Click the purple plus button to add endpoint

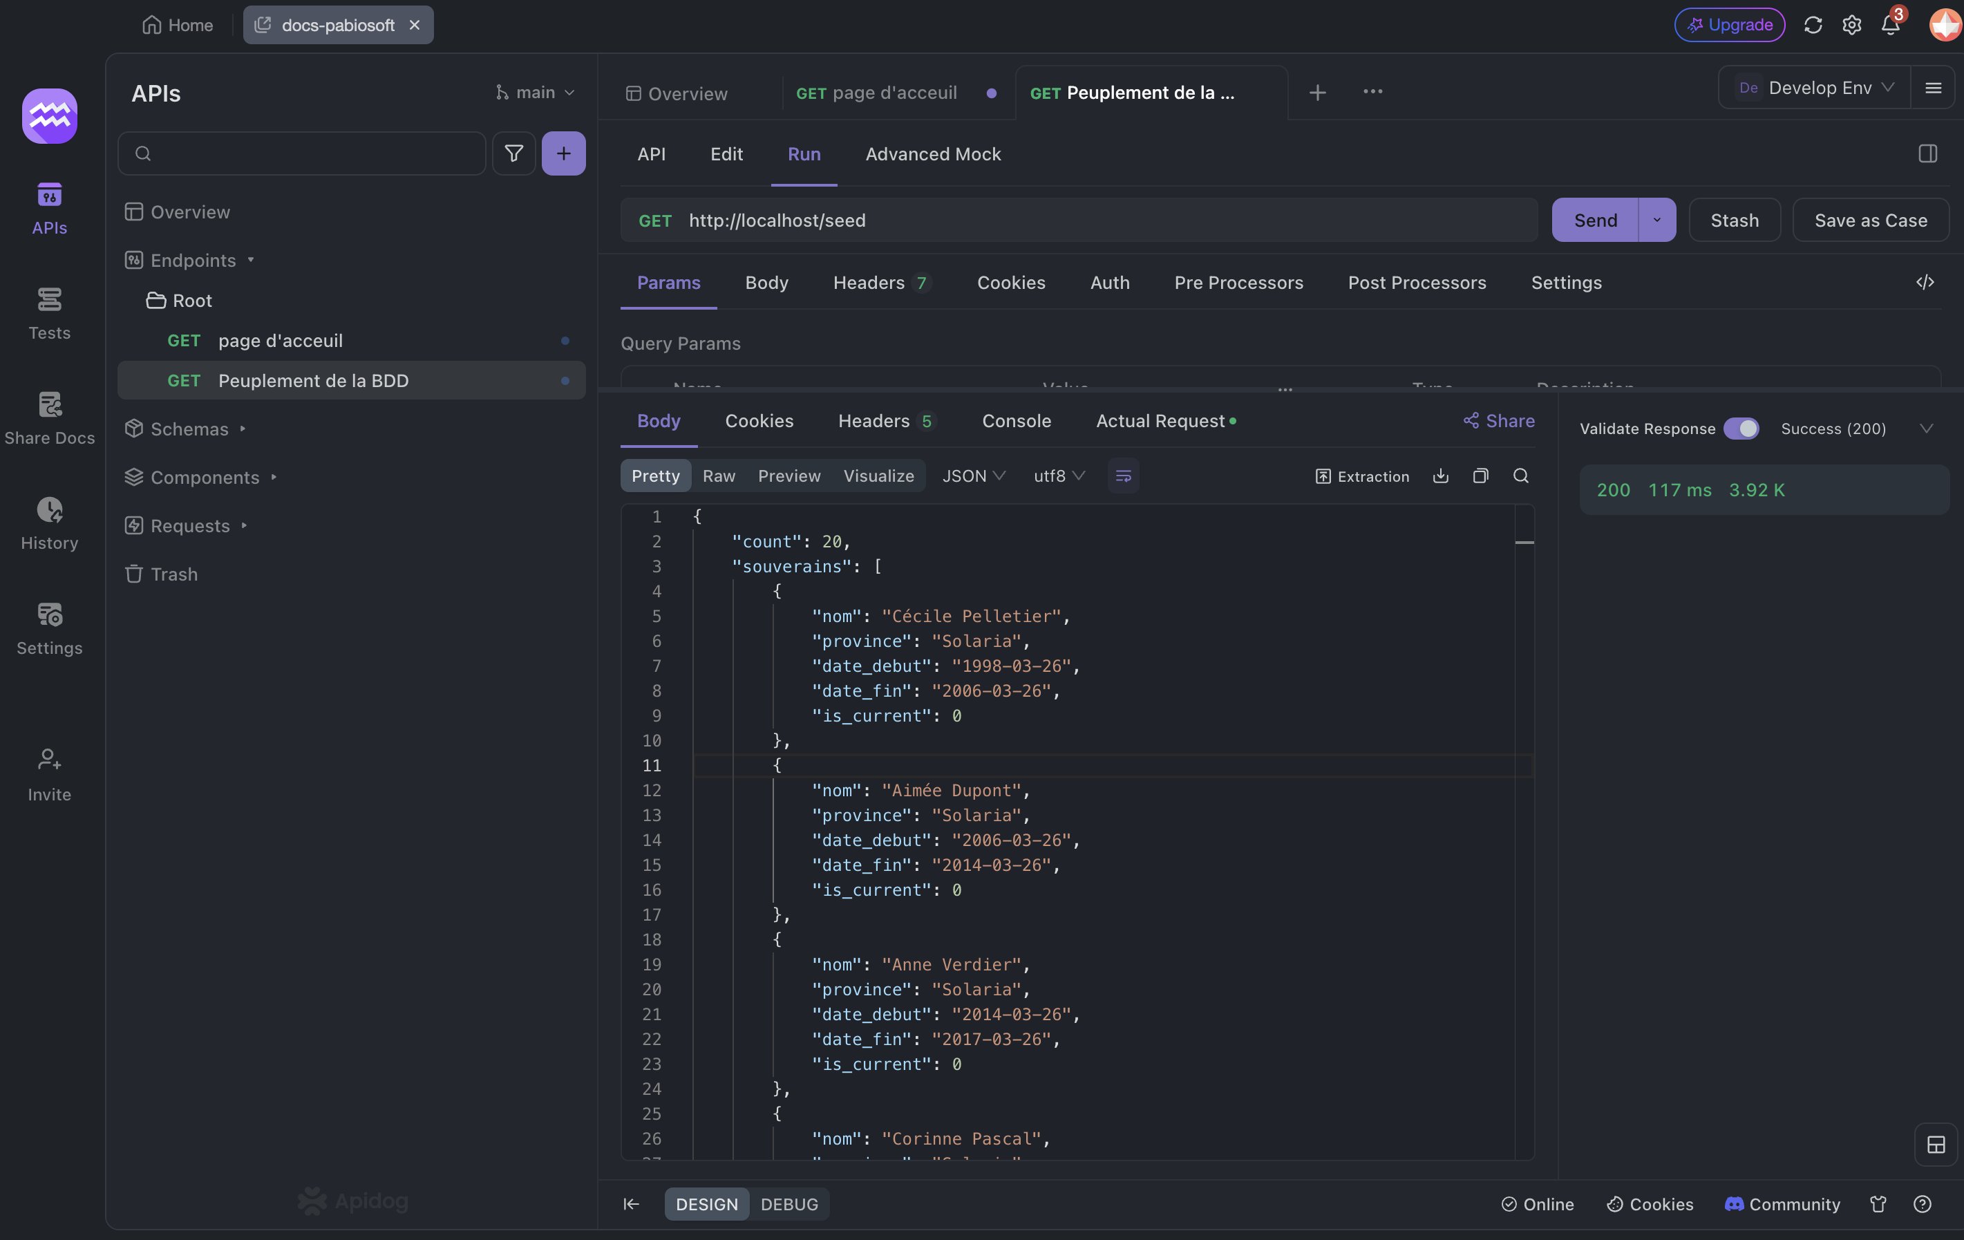(x=564, y=153)
